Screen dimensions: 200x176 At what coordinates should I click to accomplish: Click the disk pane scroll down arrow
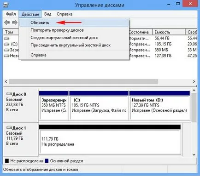pyautogui.click(x=194, y=155)
